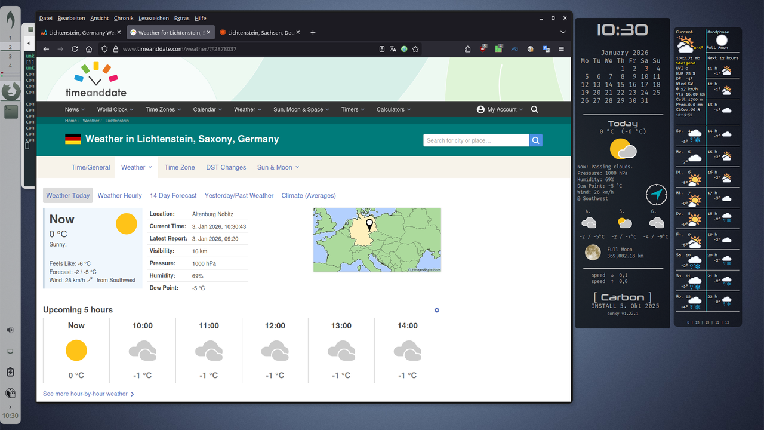Open the Lesezeichen menu

coord(153,19)
